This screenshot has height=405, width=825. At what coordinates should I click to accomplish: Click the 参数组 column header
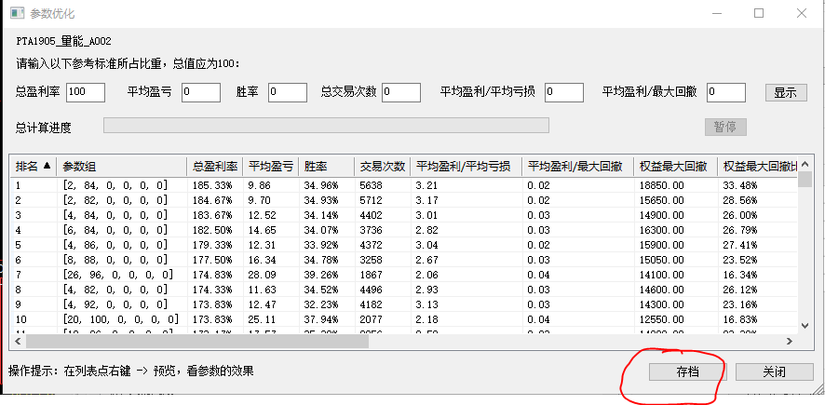click(121, 167)
